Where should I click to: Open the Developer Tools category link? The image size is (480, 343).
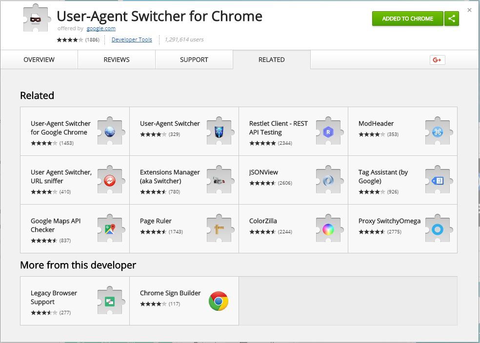tap(132, 39)
